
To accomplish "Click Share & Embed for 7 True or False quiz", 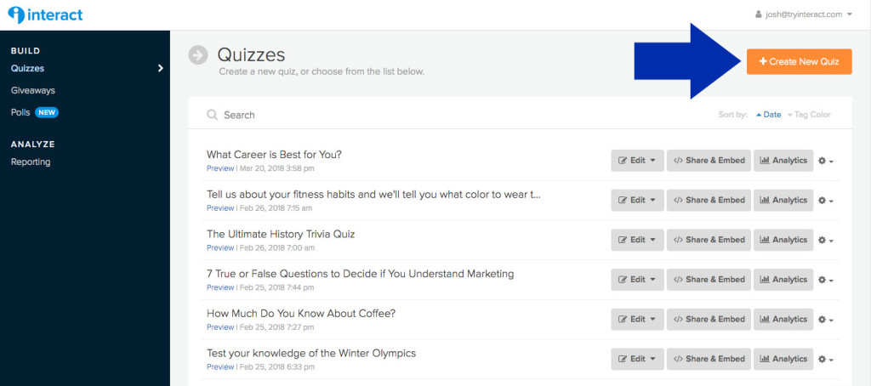I will point(709,280).
